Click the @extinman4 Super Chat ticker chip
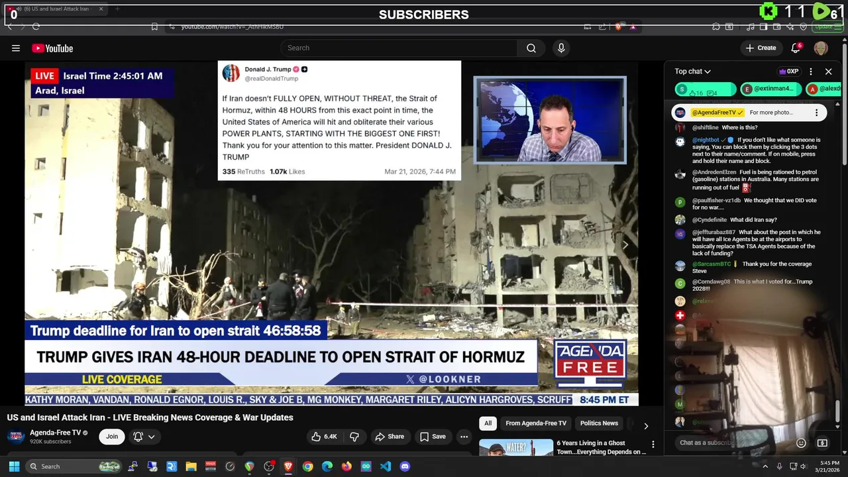Screen dimensions: 848x477 pyautogui.click(x=770, y=89)
